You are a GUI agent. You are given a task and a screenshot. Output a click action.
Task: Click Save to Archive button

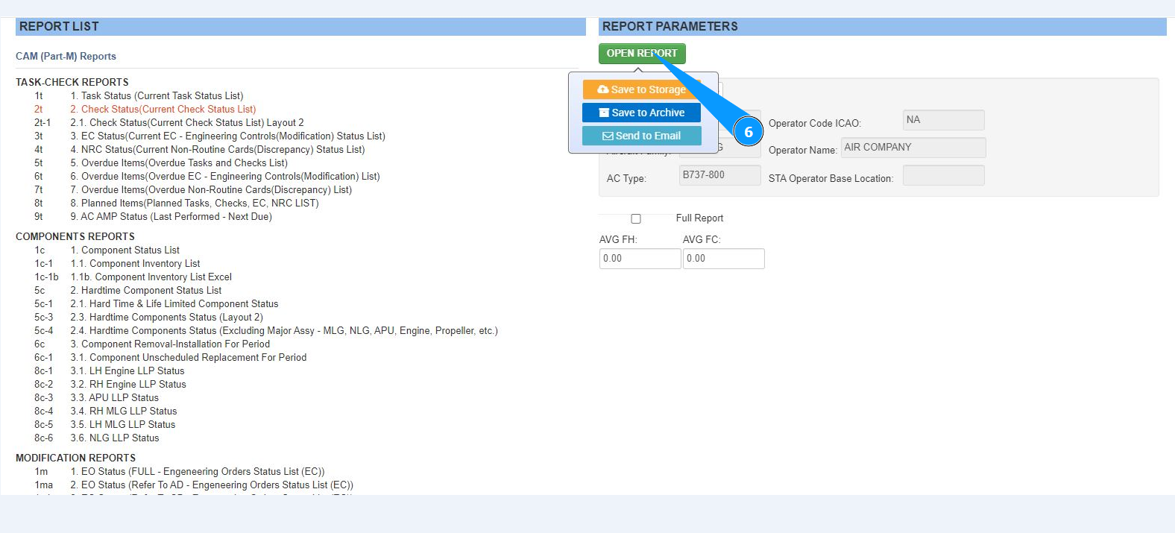[642, 113]
